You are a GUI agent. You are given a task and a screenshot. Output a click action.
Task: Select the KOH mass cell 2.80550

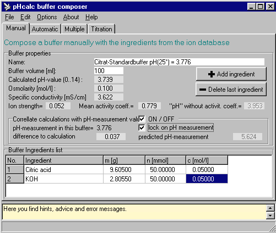point(125,179)
